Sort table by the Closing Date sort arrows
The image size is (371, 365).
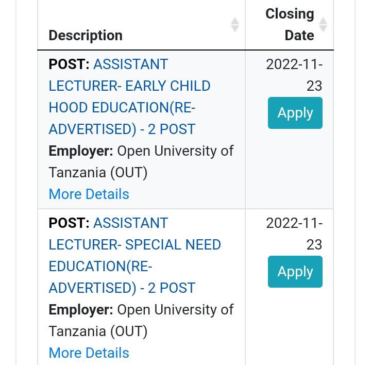click(323, 25)
